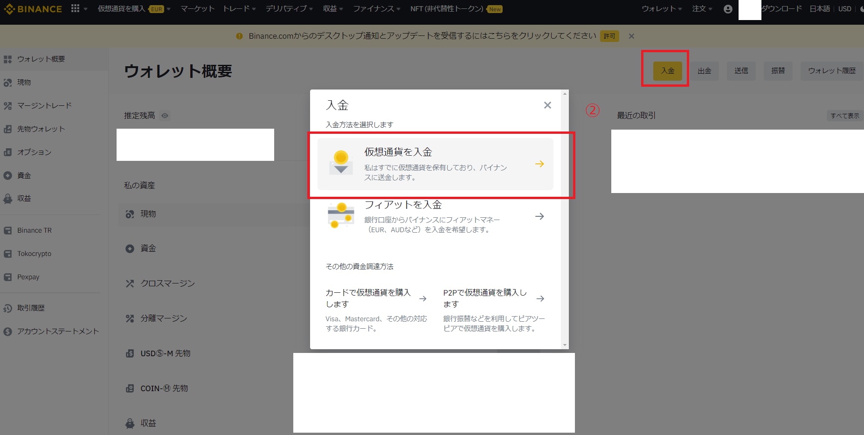Click 現物 icon in 私の資産 list
This screenshot has width=864, height=435.
130,214
